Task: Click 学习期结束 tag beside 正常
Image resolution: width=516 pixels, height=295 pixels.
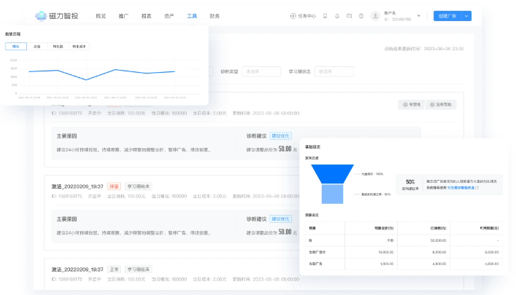Action: pos(138,270)
